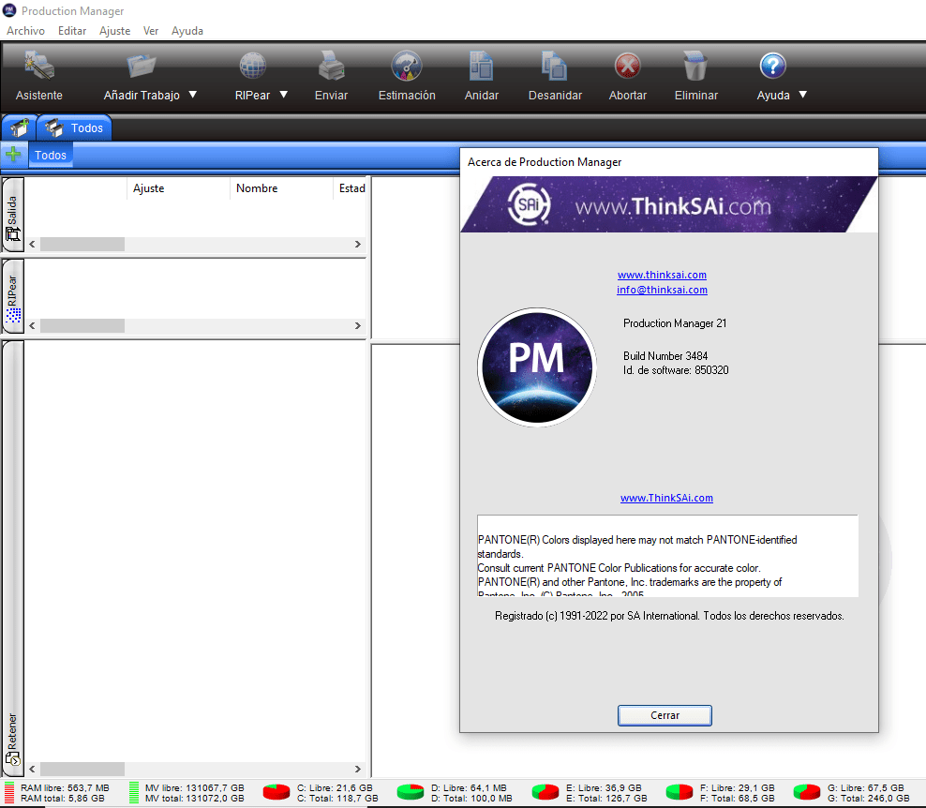
Task: Click the F: drive pie chart icon
Action: pyautogui.click(x=679, y=792)
